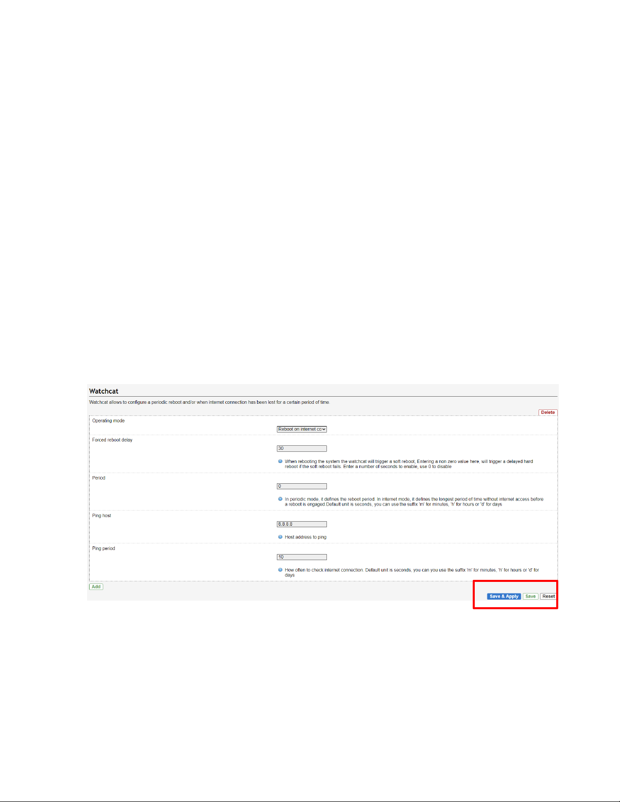Click the Watchcat page heading
The image size is (620, 802).
[104, 391]
